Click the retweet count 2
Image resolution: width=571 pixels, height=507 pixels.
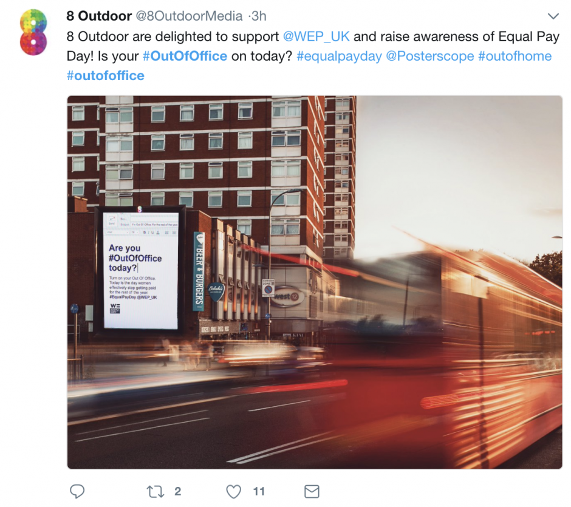click(178, 492)
